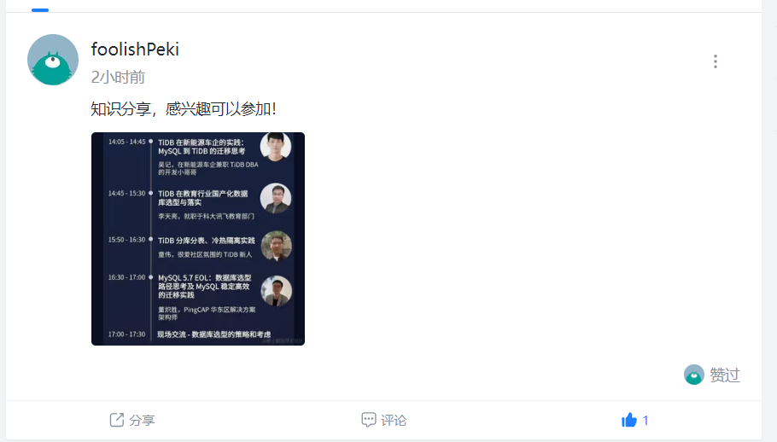
Task: Click second speaker photo at 14:45 slot
Action: tap(276, 198)
